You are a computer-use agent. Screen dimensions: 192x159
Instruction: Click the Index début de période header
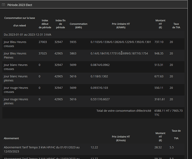pyautogui.click(x=45, y=24)
